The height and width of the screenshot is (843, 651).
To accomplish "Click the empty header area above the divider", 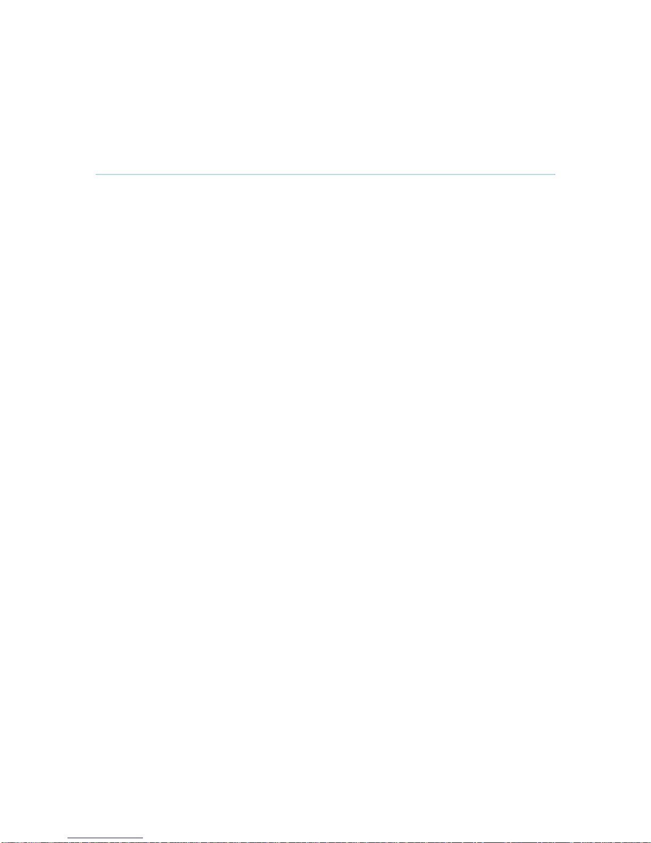I will tap(325, 86).
